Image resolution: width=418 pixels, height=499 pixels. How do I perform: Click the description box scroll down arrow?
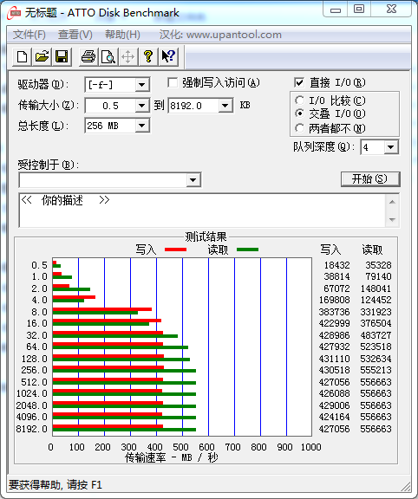pos(392,219)
